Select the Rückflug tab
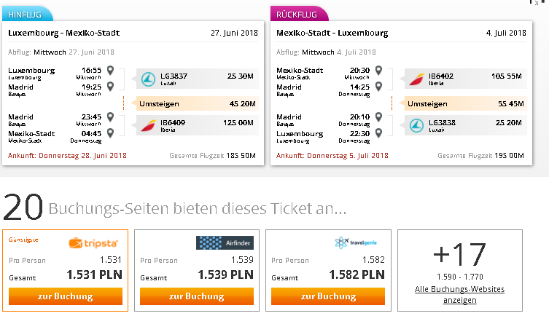The width and height of the screenshot is (549, 316). pyautogui.click(x=300, y=14)
